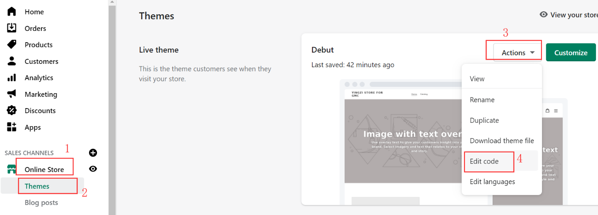Click the Actions dropdown arrow

pos(532,53)
